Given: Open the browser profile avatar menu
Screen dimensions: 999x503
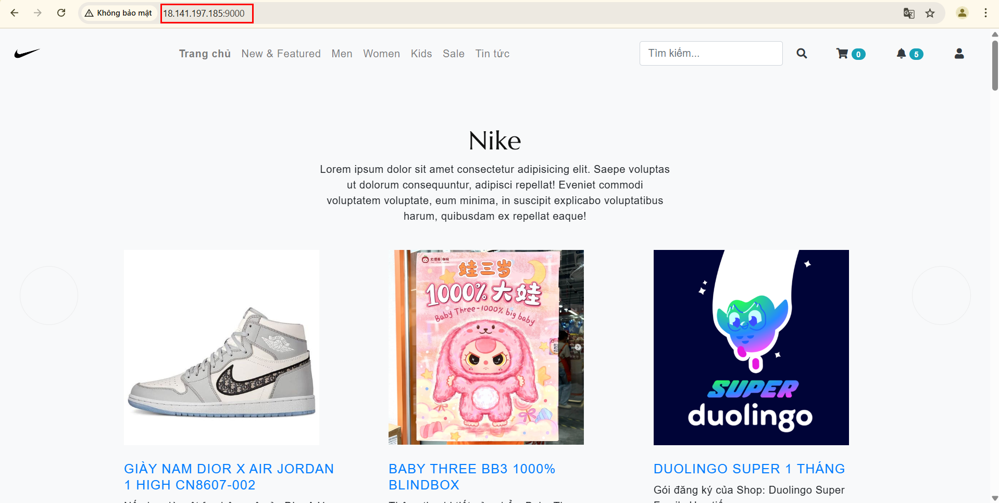Looking at the screenshot, I should point(962,13).
